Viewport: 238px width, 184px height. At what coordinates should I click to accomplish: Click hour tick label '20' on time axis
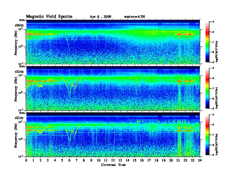point(171,160)
